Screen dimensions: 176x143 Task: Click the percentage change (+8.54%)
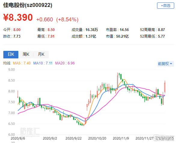point(67,20)
